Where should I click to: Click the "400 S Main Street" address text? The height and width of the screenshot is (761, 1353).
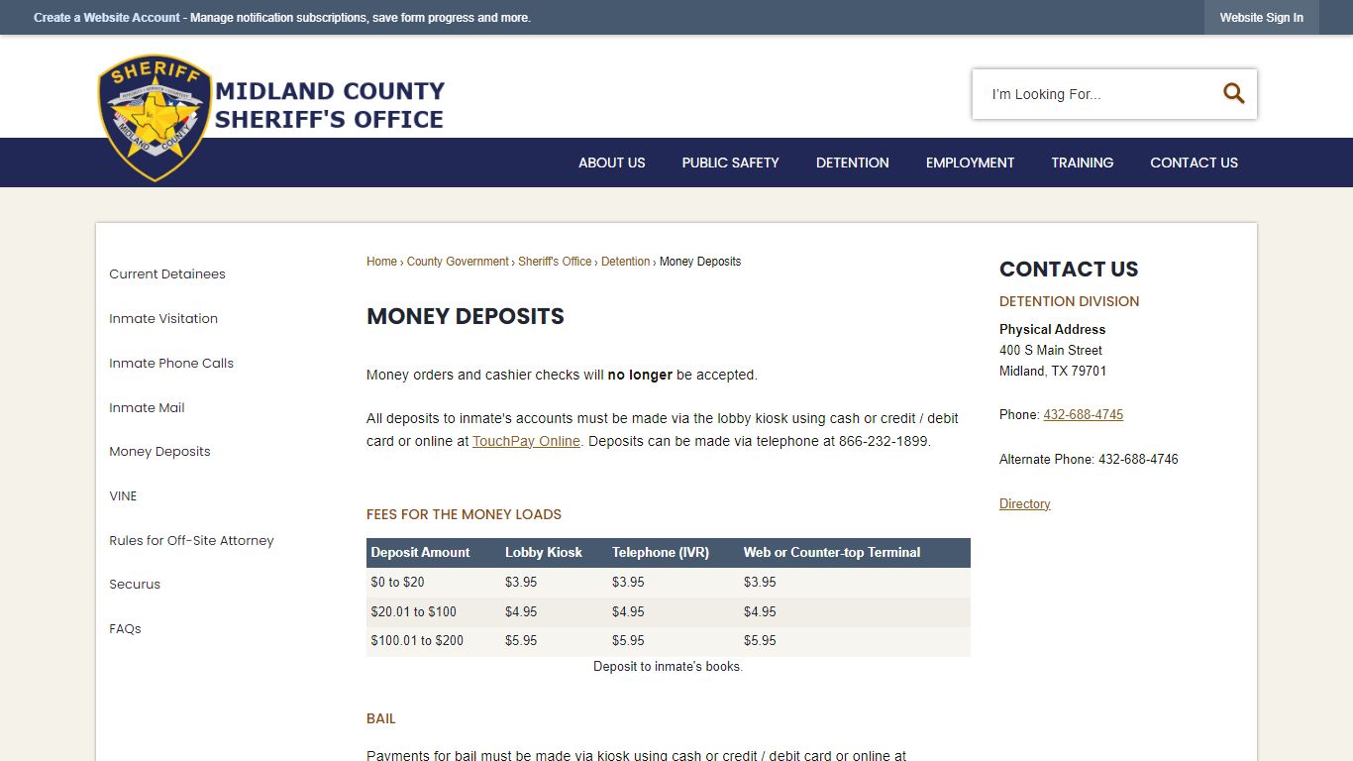[1051, 351]
